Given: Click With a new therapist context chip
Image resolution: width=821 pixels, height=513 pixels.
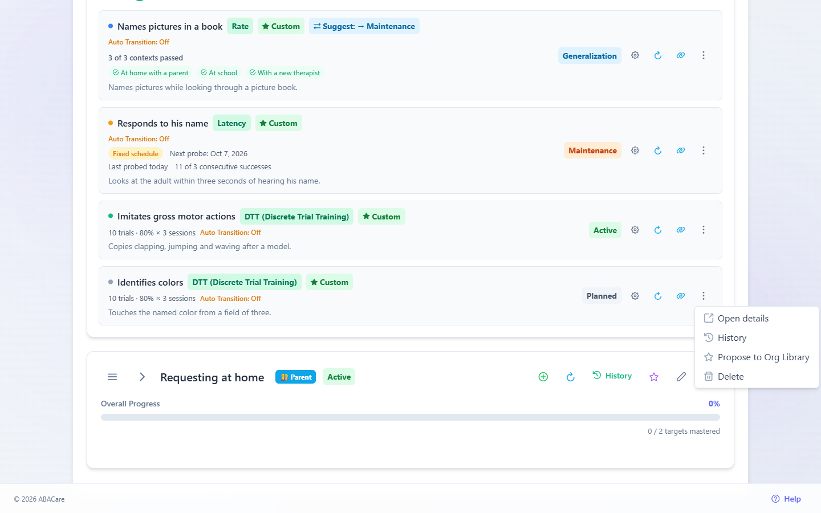Looking at the screenshot, I should pos(284,73).
